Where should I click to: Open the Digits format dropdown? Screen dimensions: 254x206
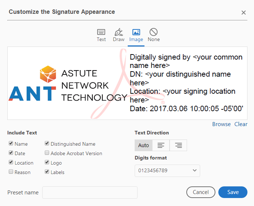point(167,170)
